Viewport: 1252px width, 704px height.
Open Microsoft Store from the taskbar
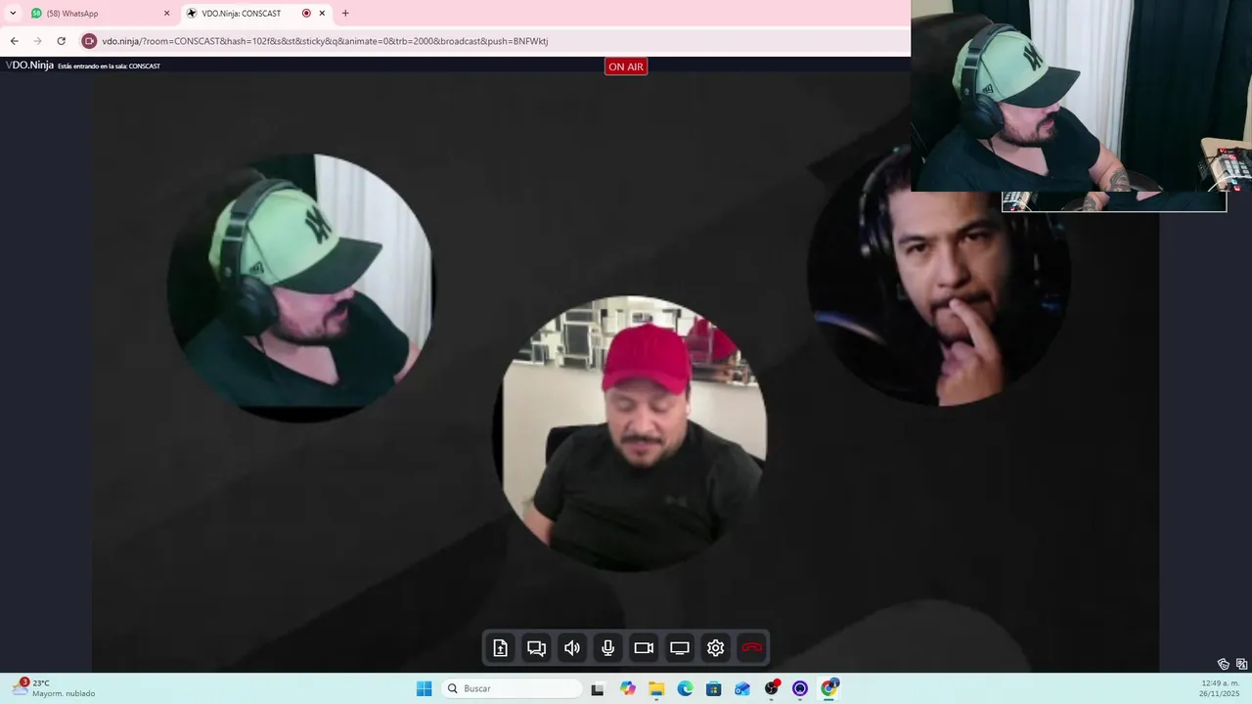[x=714, y=688]
